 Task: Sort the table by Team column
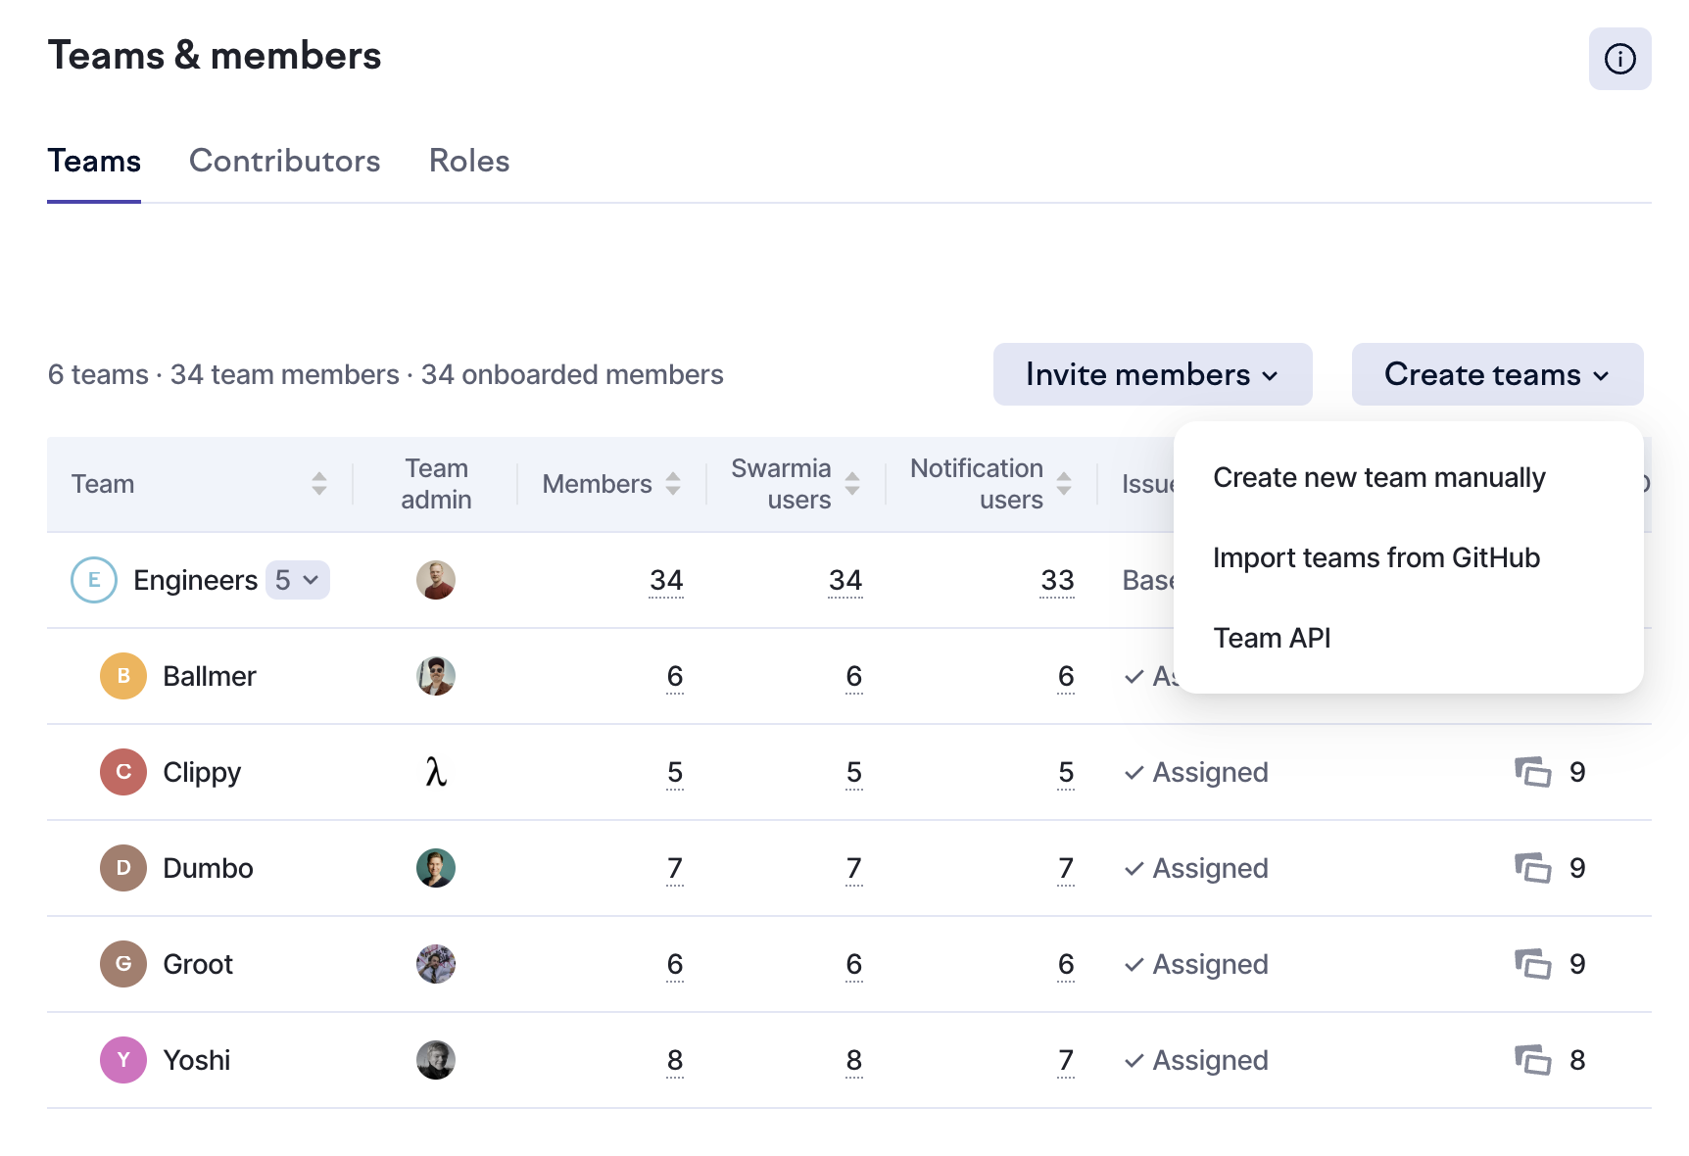click(x=318, y=484)
